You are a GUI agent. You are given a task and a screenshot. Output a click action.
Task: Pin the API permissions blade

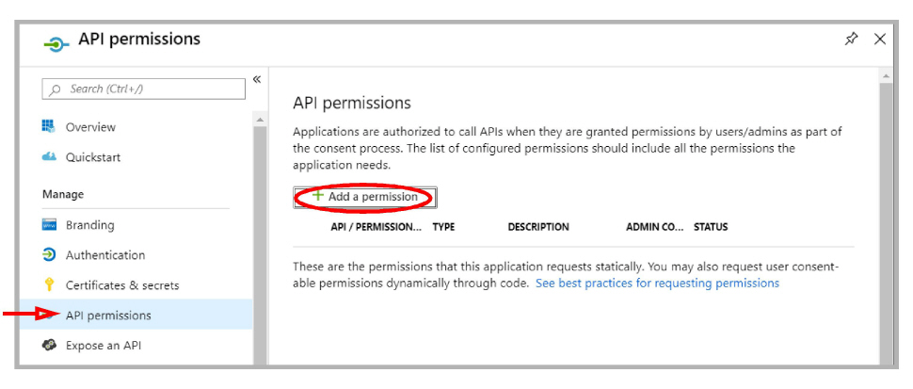click(x=852, y=39)
